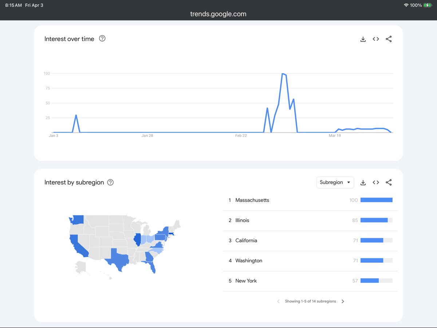
Task: Click the 'Interest over time' heading
Action: click(69, 39)
